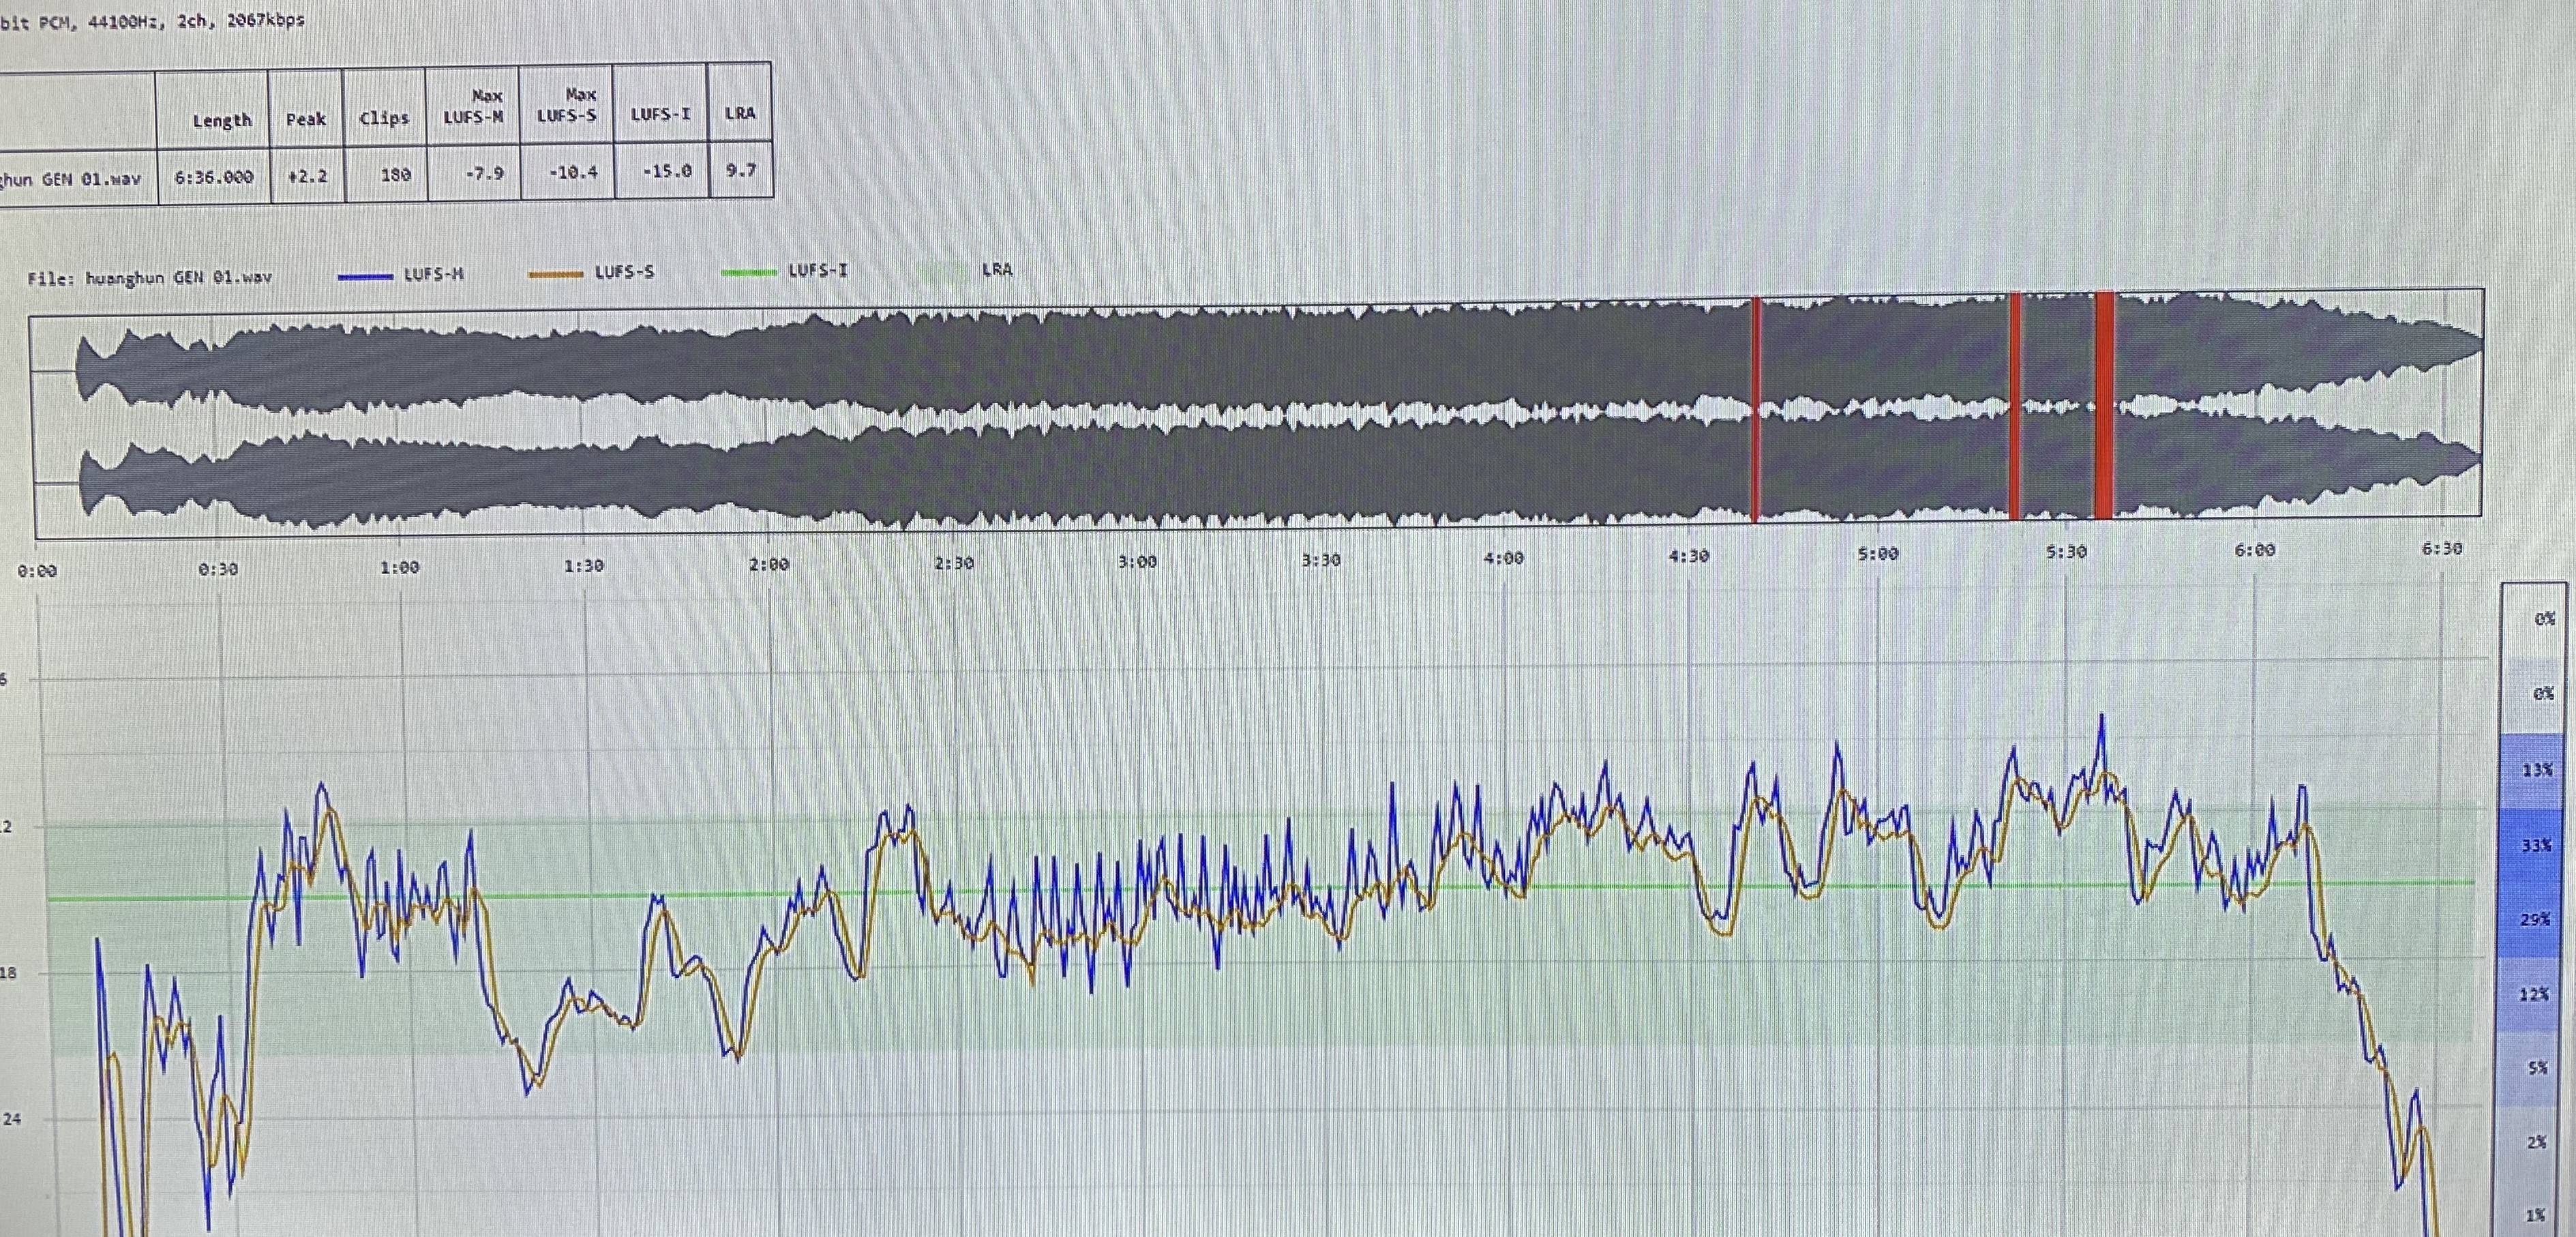Click the 0:30 time axis label
This screenshot has width=2576, height=1237.
point(218,569)
